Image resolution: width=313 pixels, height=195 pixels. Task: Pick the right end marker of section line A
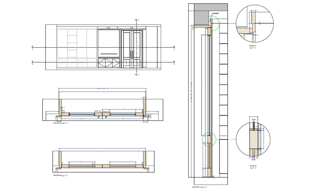pos(173,48)
